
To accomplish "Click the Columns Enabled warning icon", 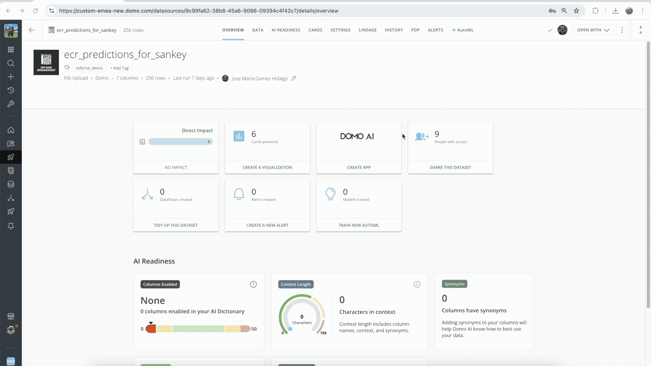I will 253,284.
